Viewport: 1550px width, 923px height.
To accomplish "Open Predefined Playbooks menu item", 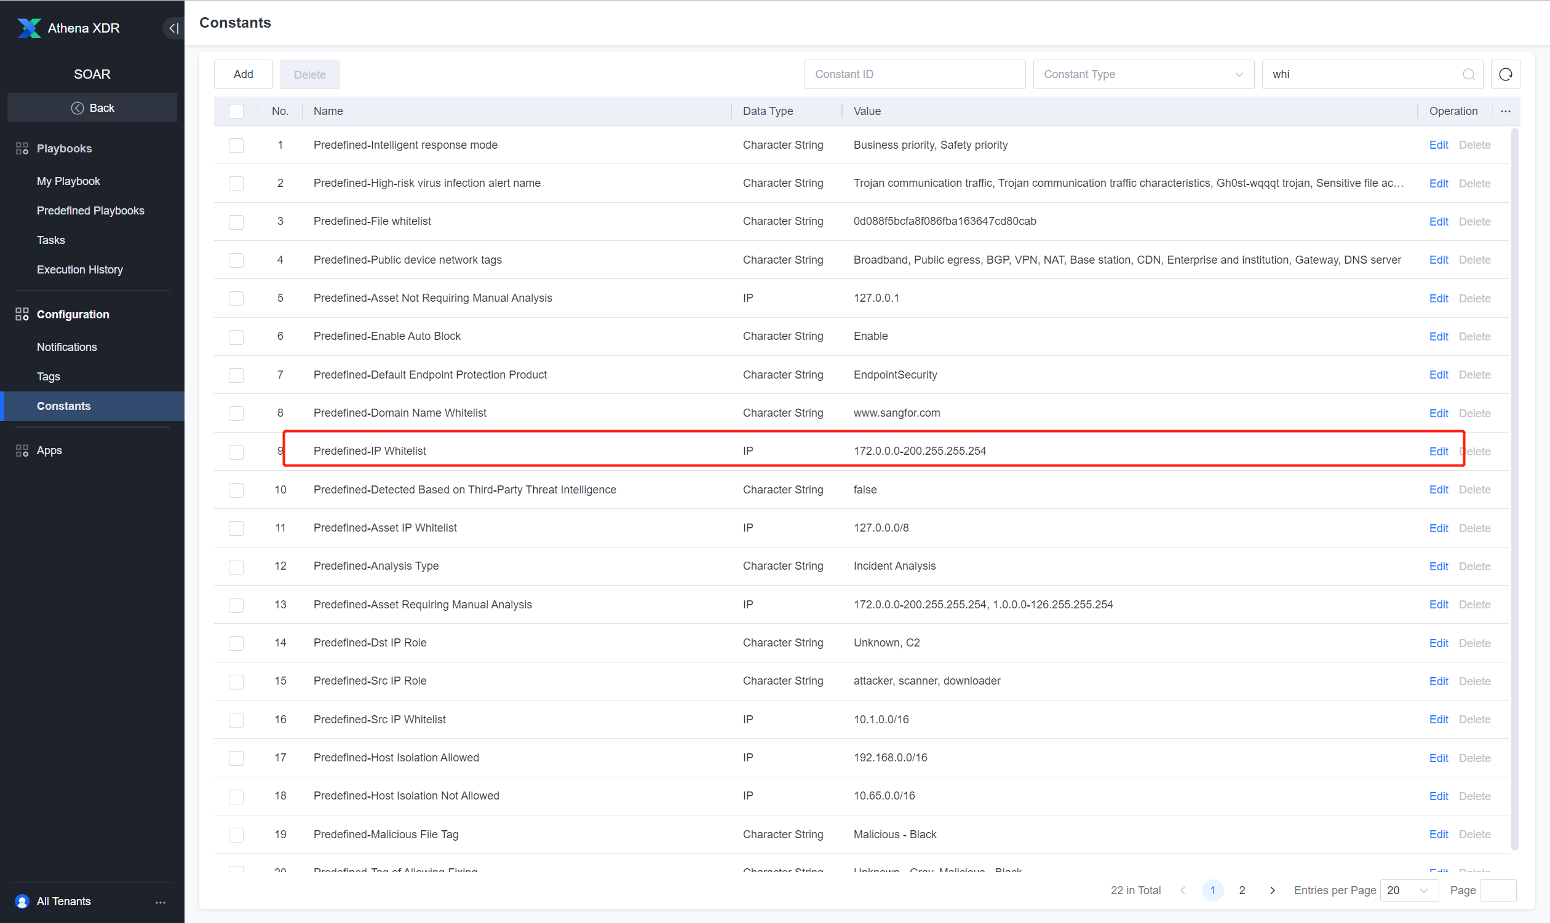I will [90, 210].
